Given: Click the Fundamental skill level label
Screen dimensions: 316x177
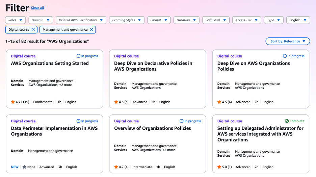Looking at the screenshot, I should (43, 102).
